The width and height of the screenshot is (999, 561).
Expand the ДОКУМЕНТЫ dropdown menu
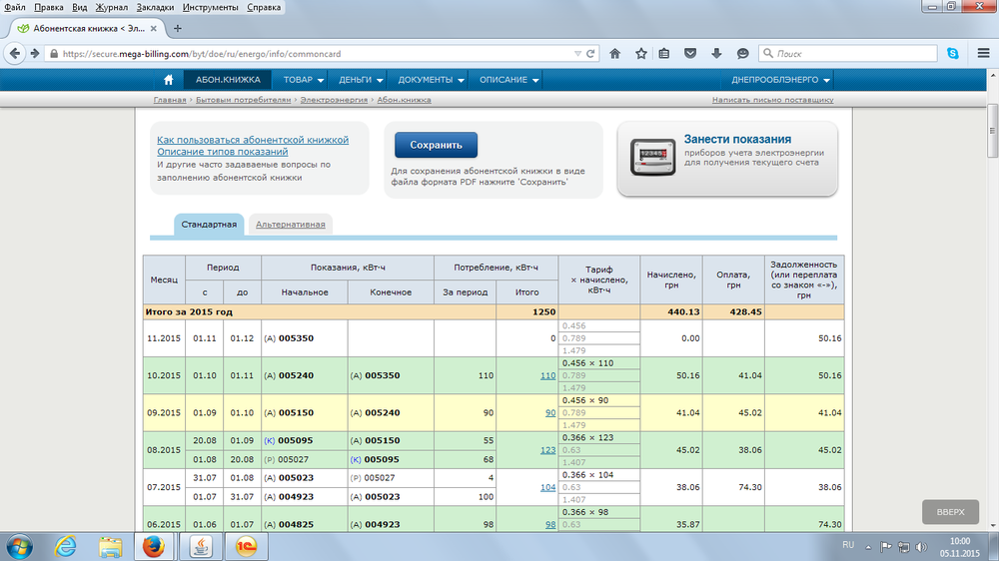click(x=432, y=80)
